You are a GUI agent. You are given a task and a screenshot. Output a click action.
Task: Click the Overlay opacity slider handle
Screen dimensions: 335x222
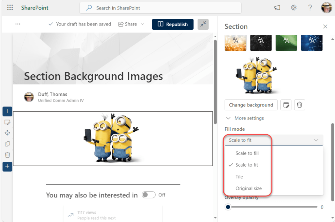click(x=228, y=207)
